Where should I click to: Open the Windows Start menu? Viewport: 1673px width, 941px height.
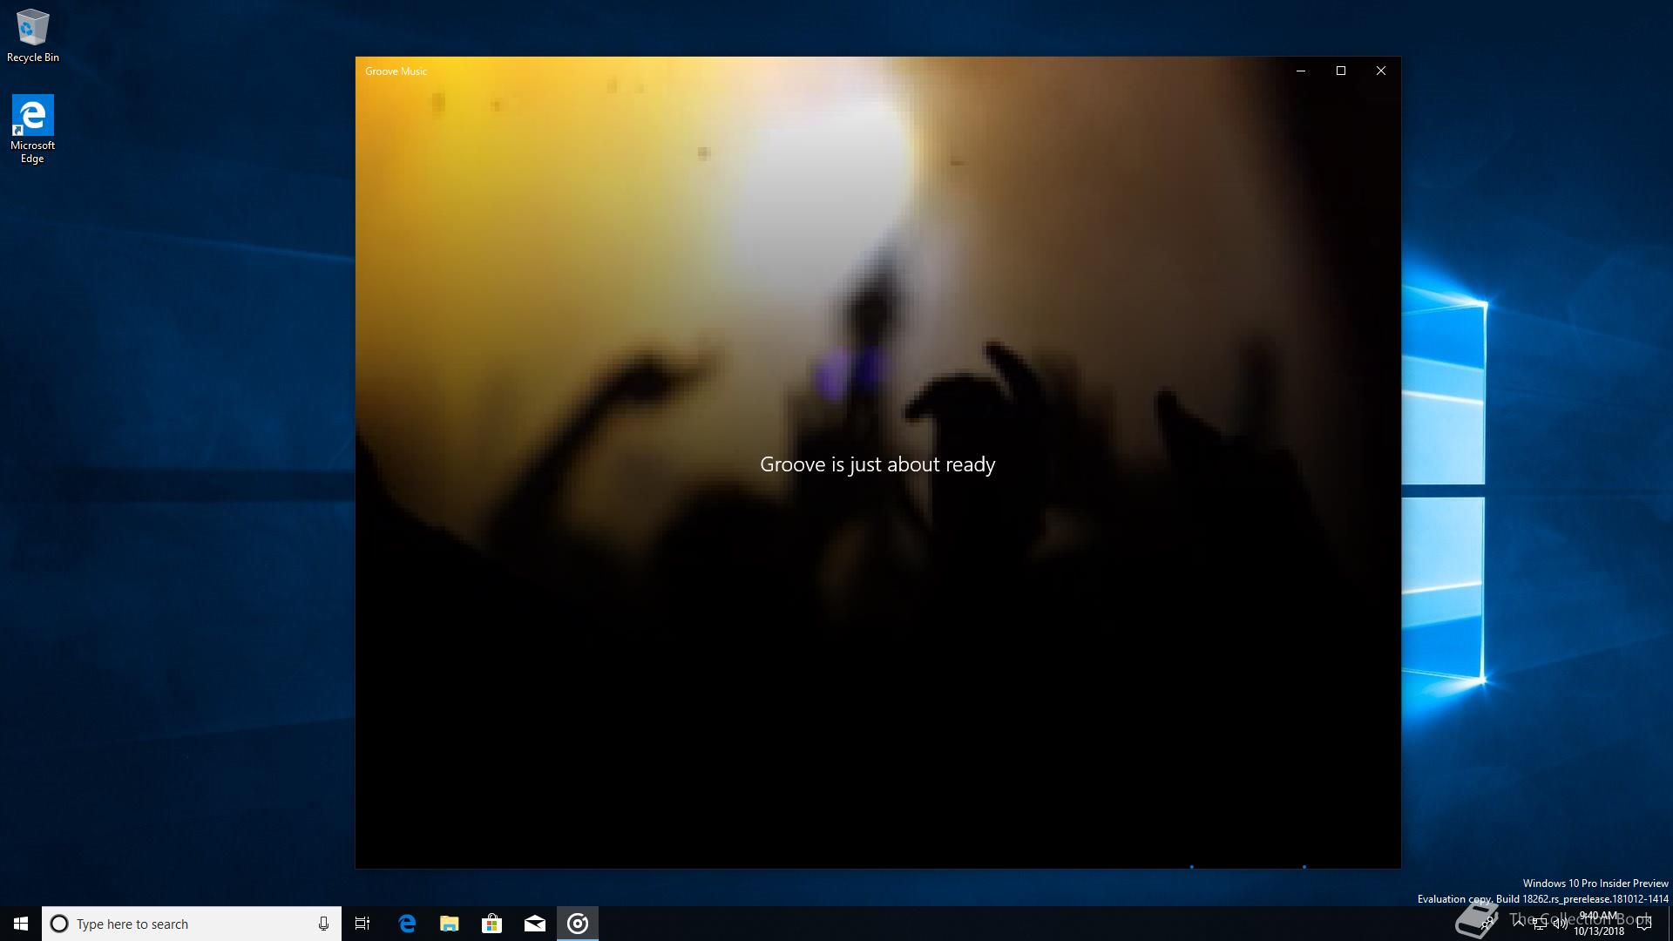21,924
